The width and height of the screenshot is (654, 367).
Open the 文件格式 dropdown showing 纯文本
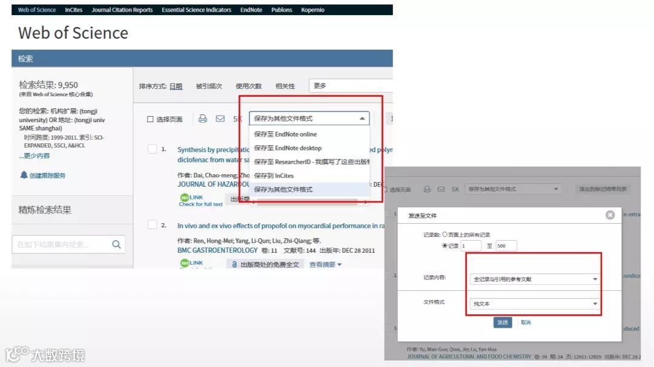[535, 304]
